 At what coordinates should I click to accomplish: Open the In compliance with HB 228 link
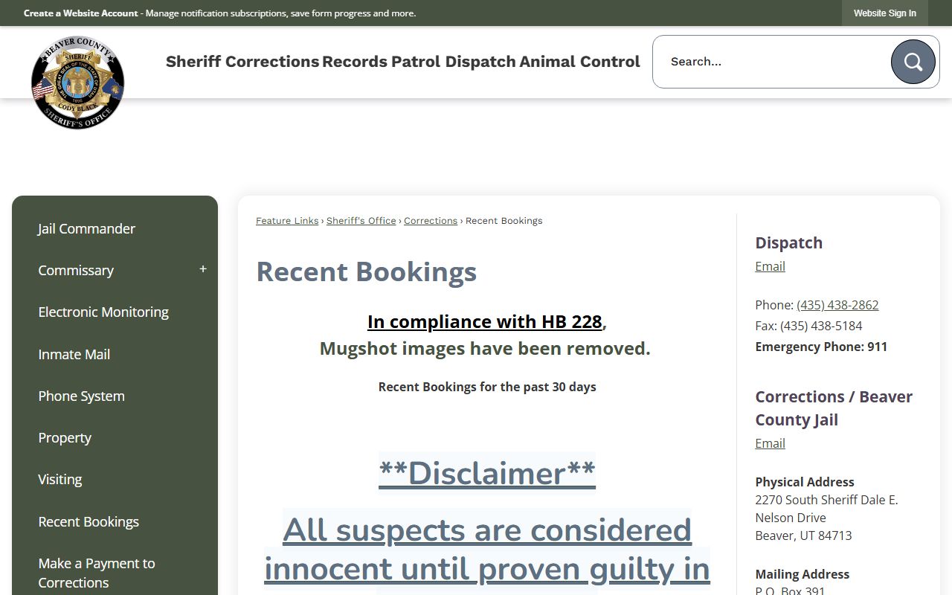[485, 321]
